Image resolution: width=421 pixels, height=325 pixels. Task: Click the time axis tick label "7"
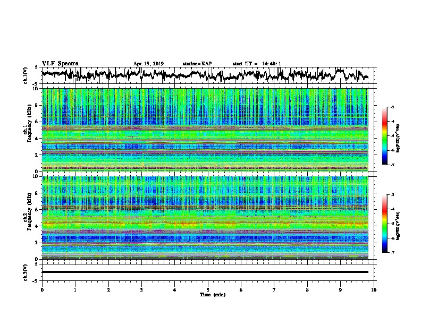coord(274,290)
